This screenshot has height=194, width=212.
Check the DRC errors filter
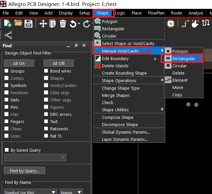tap(46, 114)
